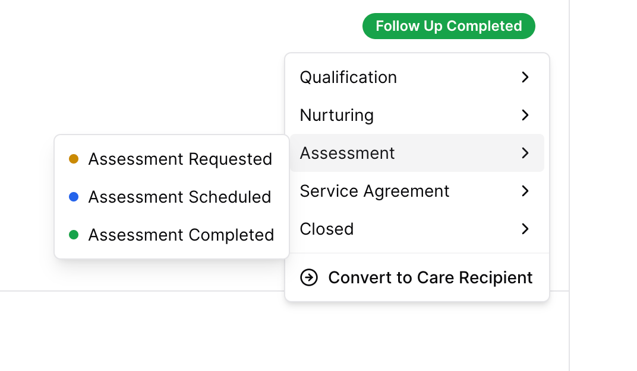Choose Convert to Care Recipient
This screenshot has height=371, width=637.
click(x=417, y=277)
